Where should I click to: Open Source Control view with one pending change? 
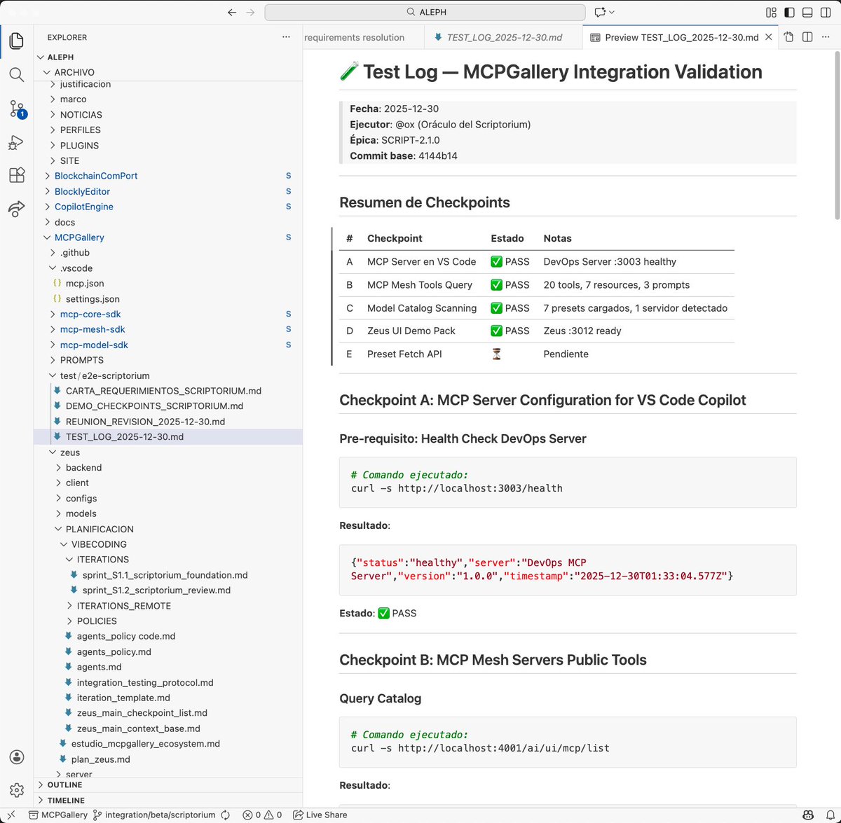[x=17, y=109]
